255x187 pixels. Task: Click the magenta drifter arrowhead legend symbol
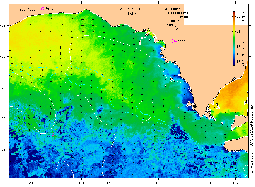click(174, 41)
